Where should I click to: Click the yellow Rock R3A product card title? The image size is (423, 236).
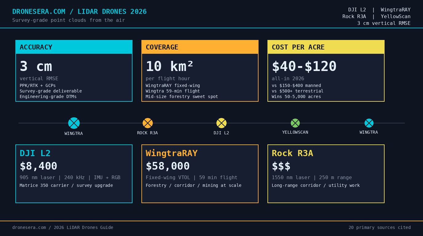(292, 153)
